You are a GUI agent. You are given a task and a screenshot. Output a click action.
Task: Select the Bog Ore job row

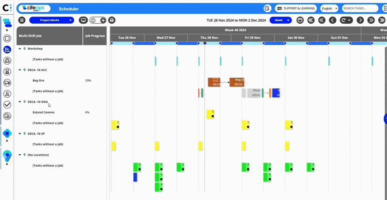tap(39, 81)
